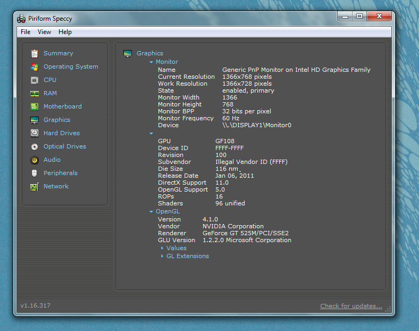Click the Die Size 116 nm value
The width and height of the screenshot is (419, 331).
point(227,169)
